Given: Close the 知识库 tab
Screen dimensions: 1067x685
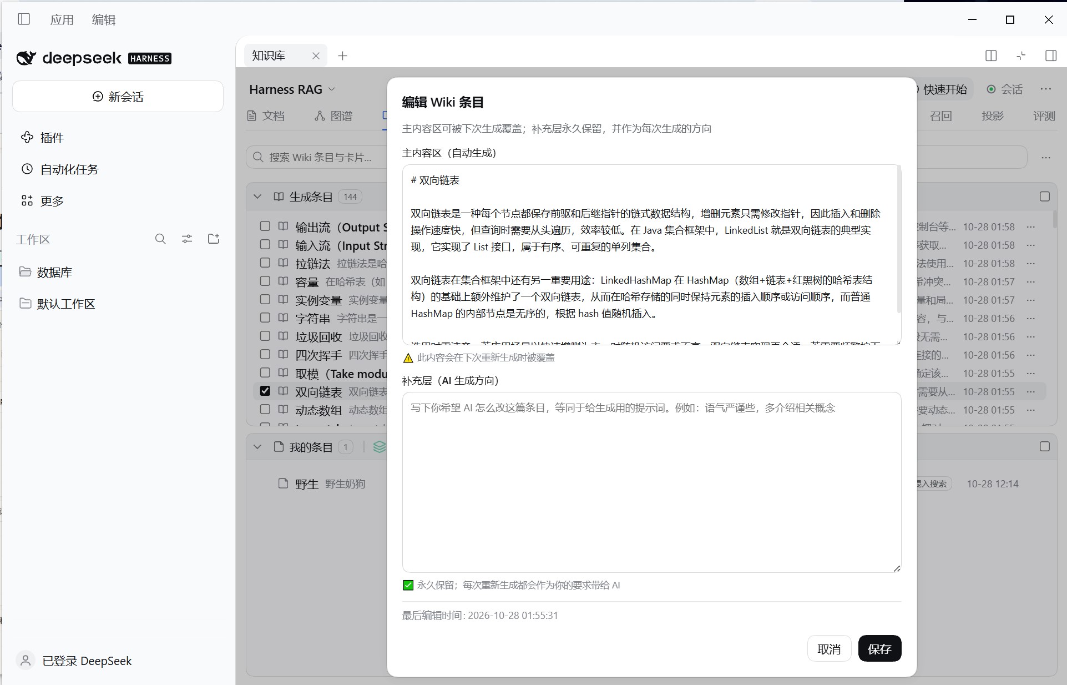Looking at the screenshot, I should [316, 56].
